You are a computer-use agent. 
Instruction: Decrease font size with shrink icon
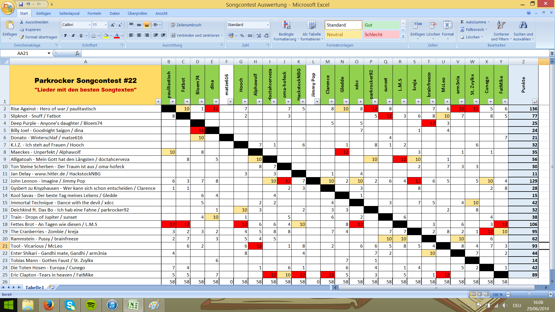[120, 25]
